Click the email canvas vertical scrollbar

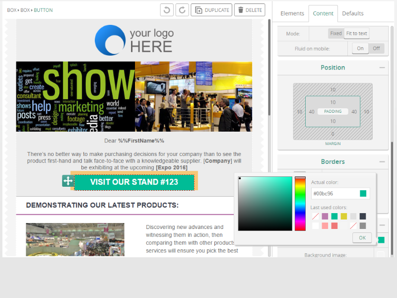click(x=269, y=68)
